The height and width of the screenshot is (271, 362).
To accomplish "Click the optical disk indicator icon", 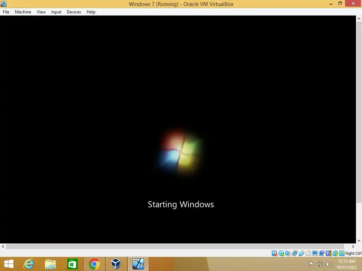I will (281, 253).
